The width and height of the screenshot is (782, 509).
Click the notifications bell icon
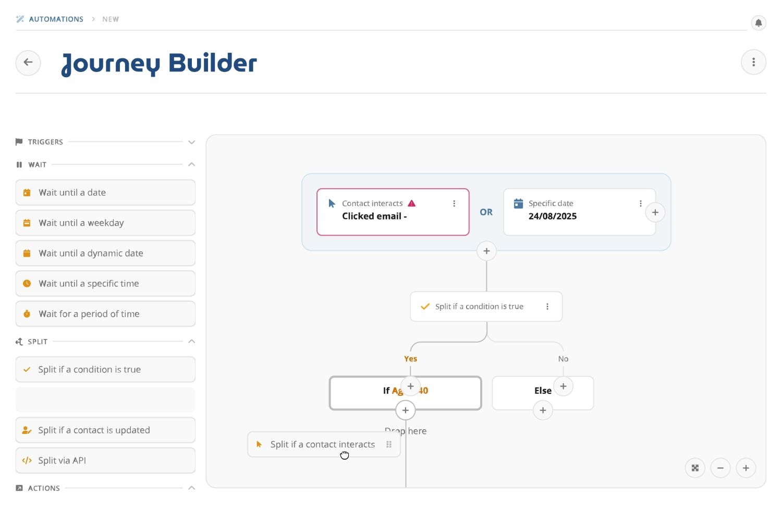click(x=759, y=22)
